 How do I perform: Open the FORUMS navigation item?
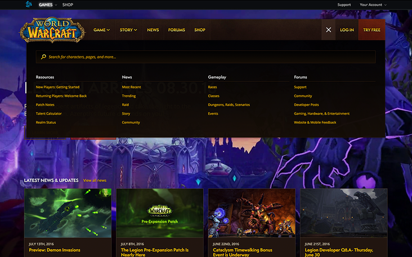[177, 30]
